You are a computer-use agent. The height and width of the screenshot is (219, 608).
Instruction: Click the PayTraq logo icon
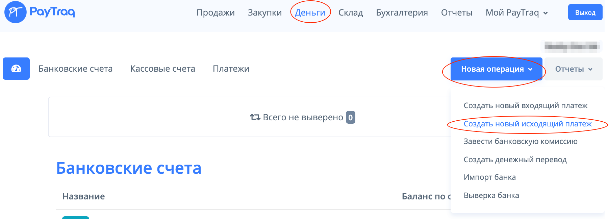[15, 12]
